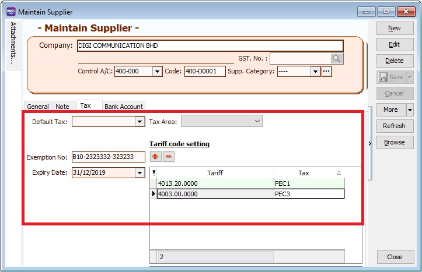Collapse side panel using small arrow
422x272 pixels.
370,143
